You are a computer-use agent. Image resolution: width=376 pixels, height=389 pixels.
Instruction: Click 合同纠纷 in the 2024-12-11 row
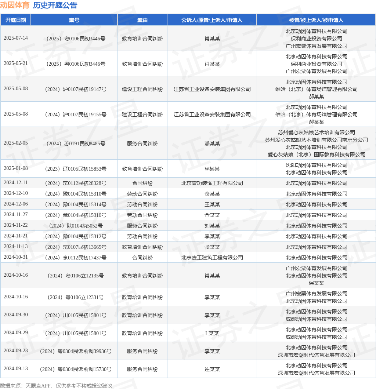click(x=142, y=183)
